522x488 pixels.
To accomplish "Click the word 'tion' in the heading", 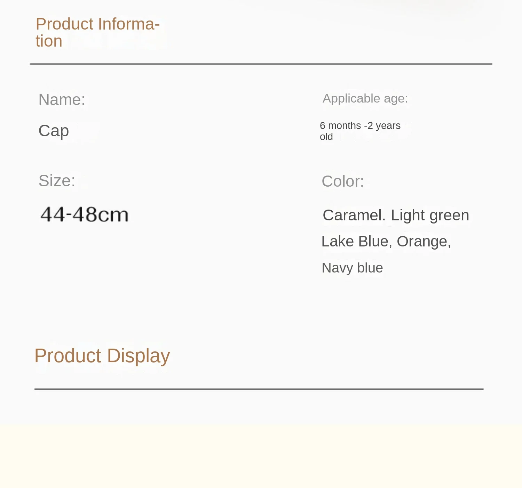I will pos(49,41).
